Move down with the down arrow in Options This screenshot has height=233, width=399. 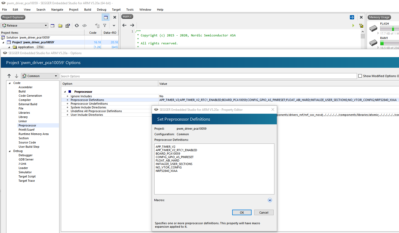coord(16,76)
